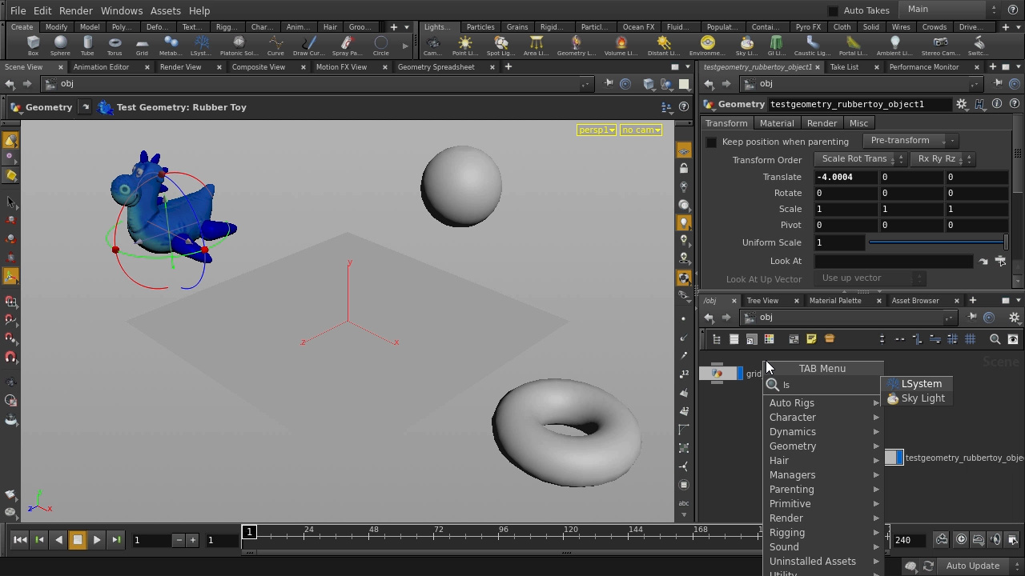The width and height of the screenshot is (1025, 576).
Task: Select the Environment Light shelf tool
Action: click(x=707, y=46)
